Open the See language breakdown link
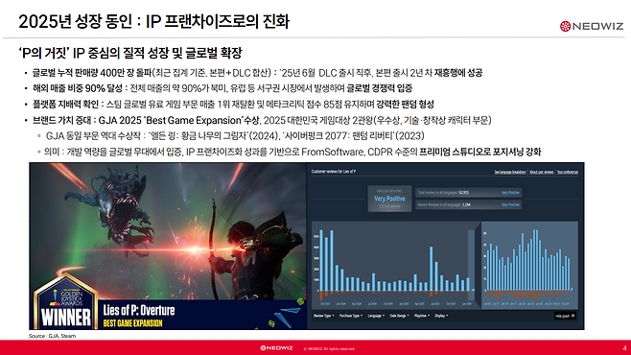 coord(510,172)
